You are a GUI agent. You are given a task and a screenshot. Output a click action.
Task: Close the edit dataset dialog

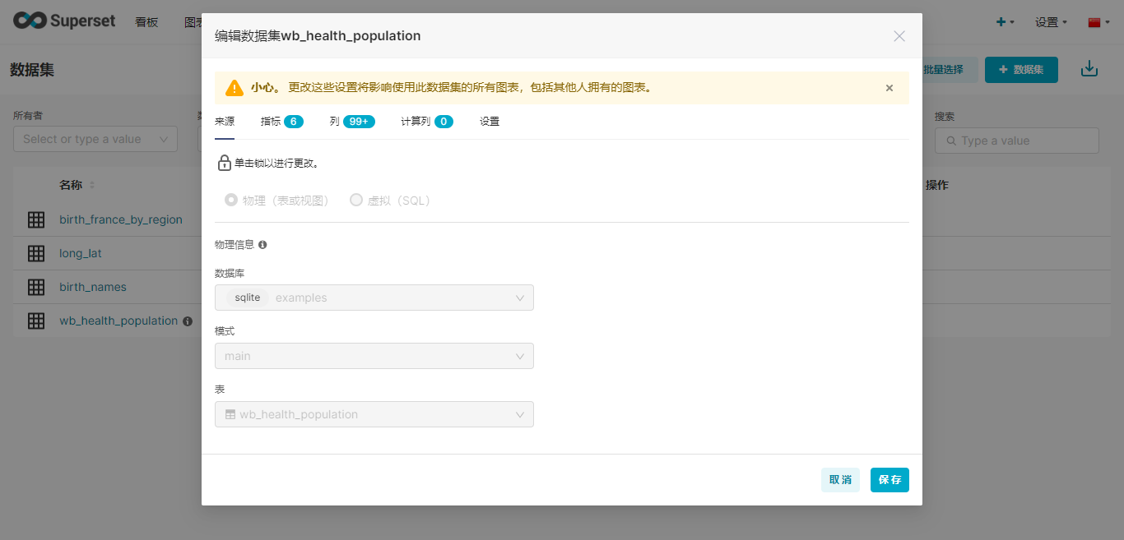pos(899,36)
